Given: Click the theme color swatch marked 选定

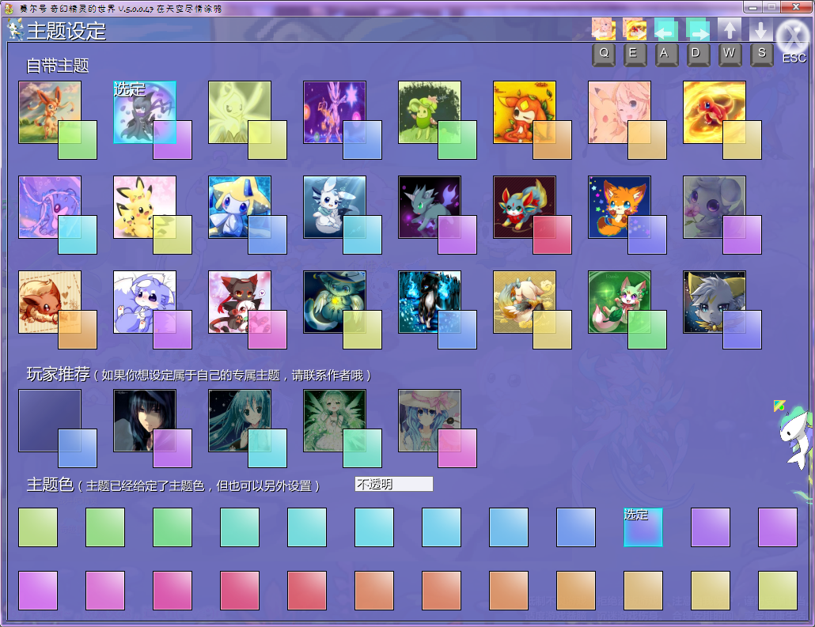Looking at the screenshot, I should [x=643, y=527].
